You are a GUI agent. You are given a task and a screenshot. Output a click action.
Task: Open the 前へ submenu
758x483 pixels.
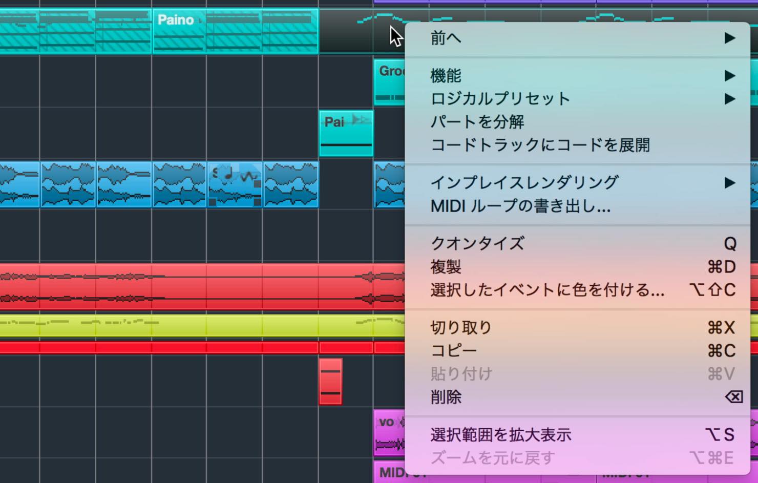(577, 38)
